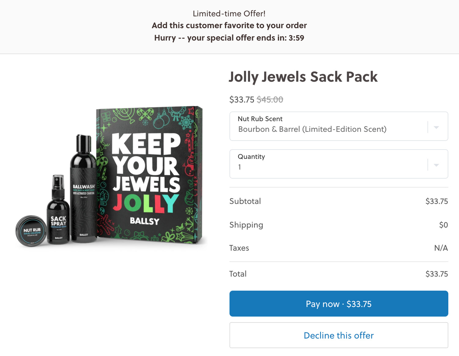Click the Quantity dropdown chevron arrow
The height and width of the screenshot is (356, 459).
(x=436, y=165)
